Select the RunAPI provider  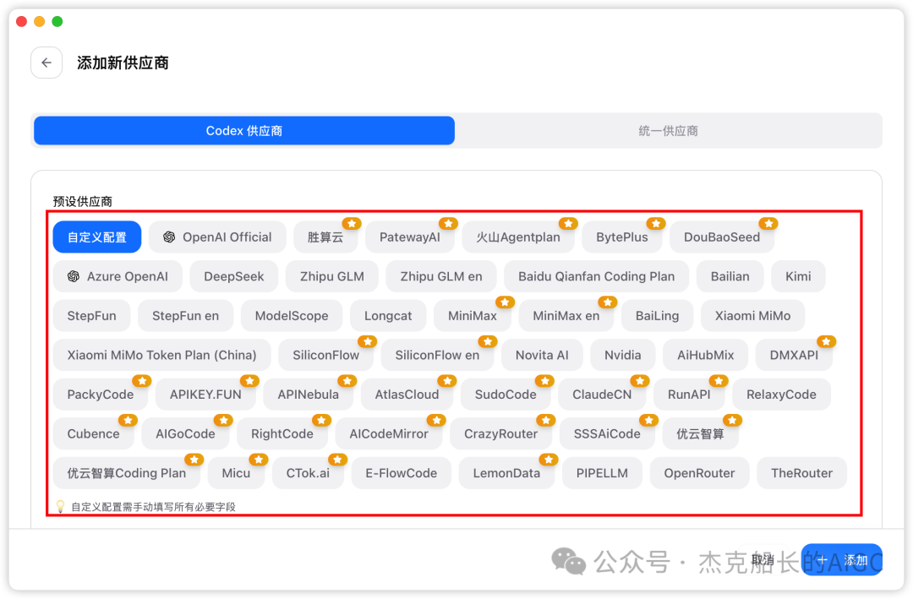pos(690,395)
